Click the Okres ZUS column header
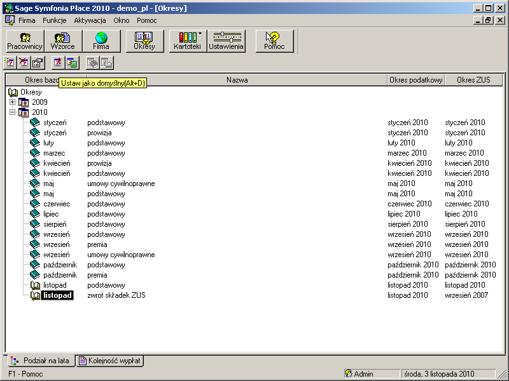The height and width of the screenshot is (381, 509). tap(475, 80)
